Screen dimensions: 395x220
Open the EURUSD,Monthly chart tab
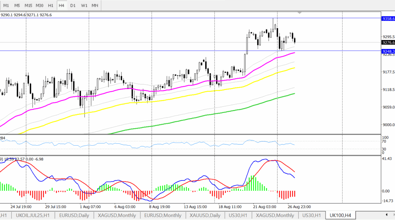coord(162,215)
